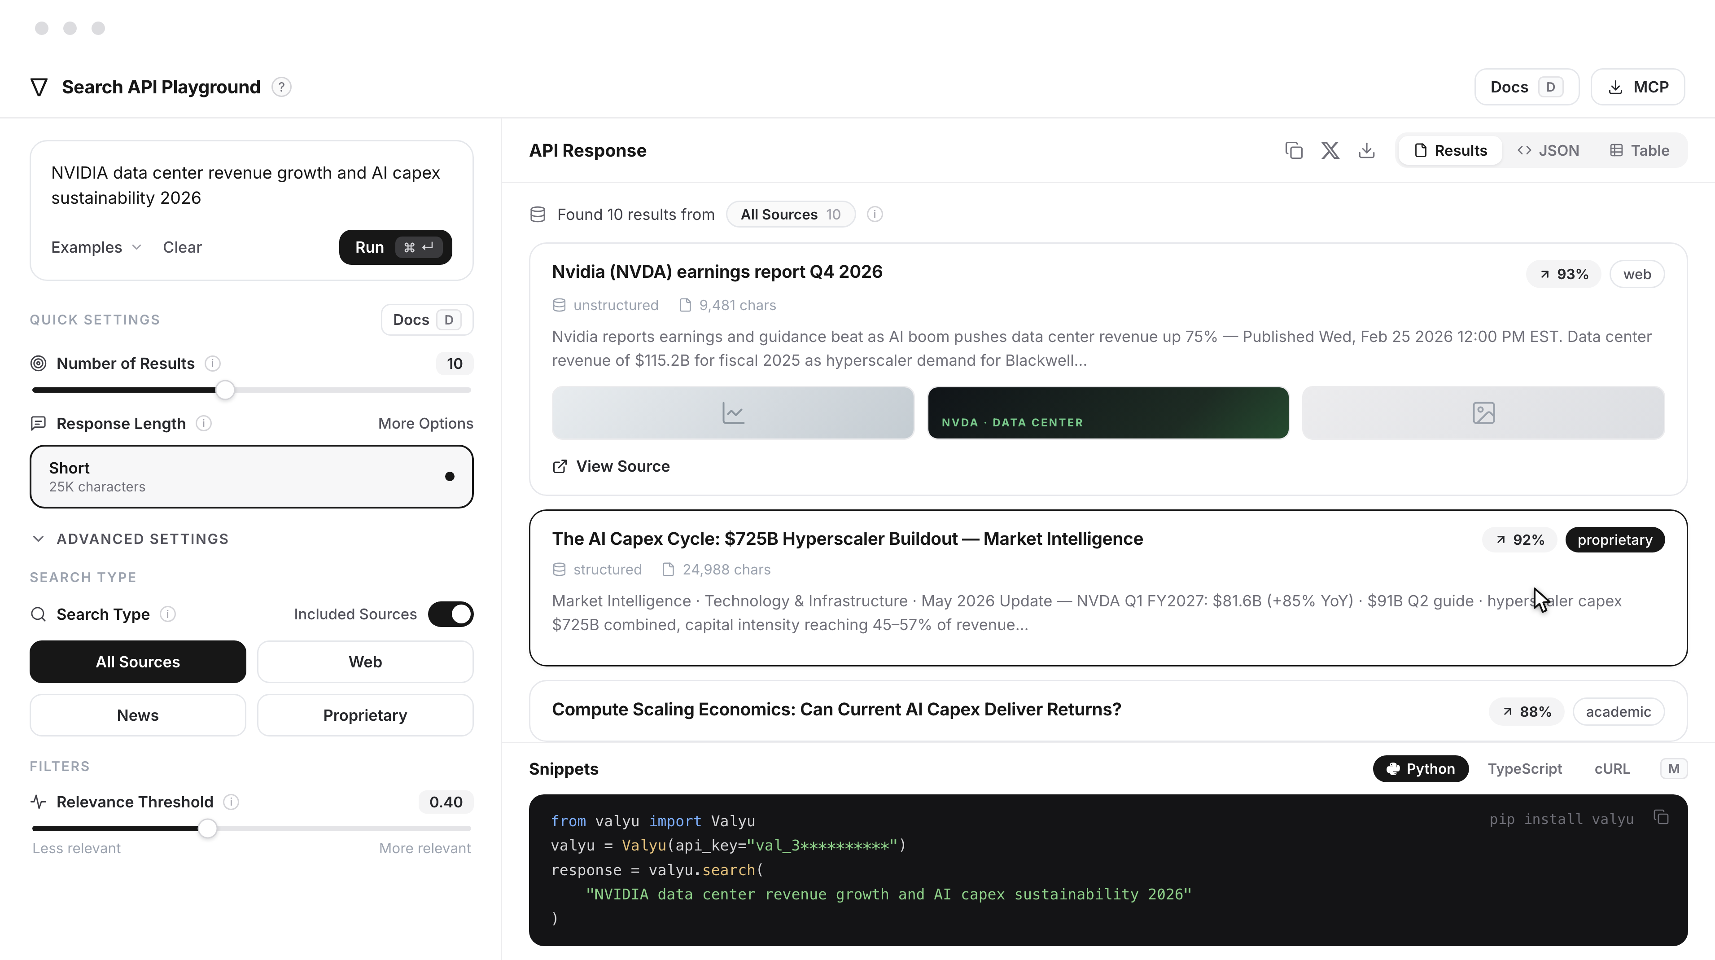Run the search query

(395, 248)
